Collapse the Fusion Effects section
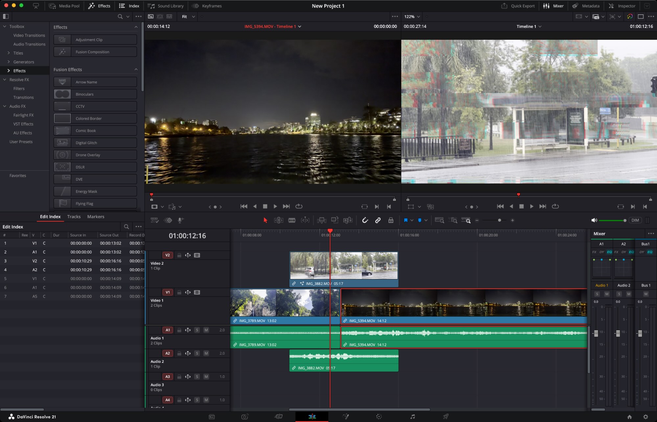Screen dimensions: 657x422 136,69
